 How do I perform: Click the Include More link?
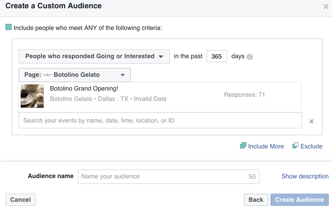click(x=266, y=146)
